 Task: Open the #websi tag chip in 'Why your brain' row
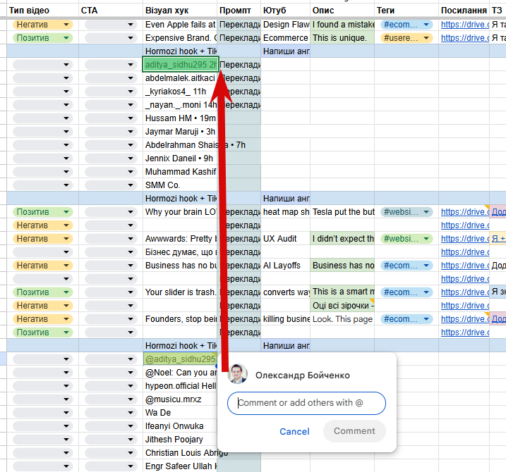click(x=406, y=212)
